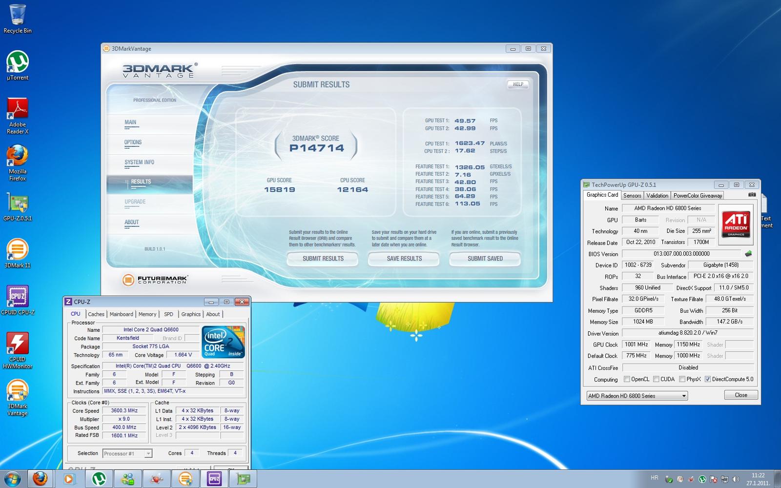Click the BIOS Version field in GPU-Z
This screenshot has height=488, width=781.
(x=681, y=254)
